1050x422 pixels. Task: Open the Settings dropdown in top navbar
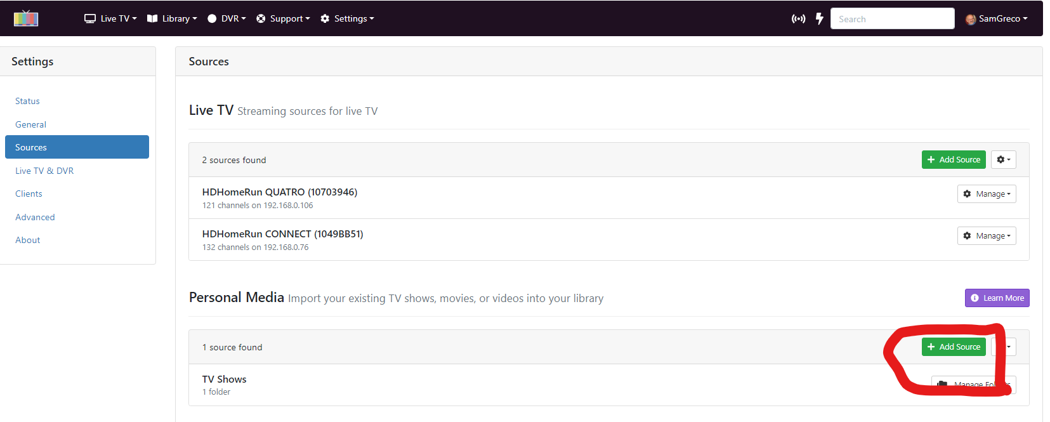(347, 19)
